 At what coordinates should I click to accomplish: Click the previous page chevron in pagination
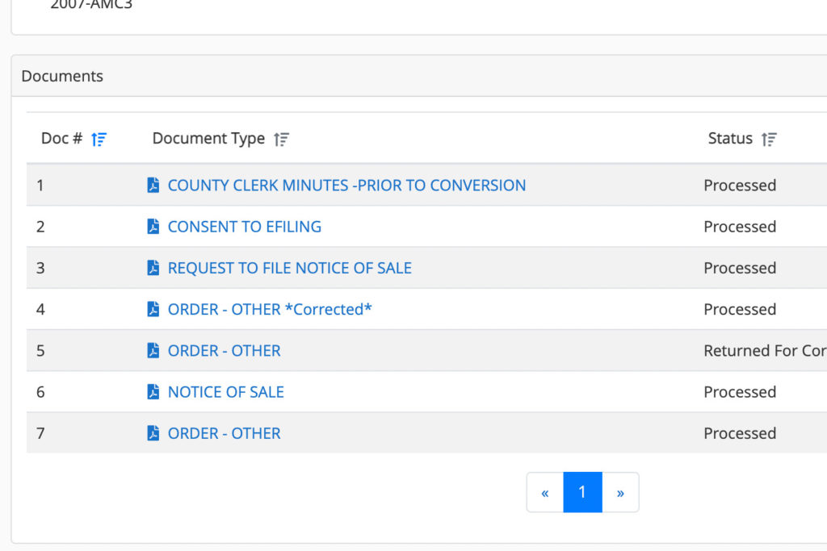click(x=544, y=492)
